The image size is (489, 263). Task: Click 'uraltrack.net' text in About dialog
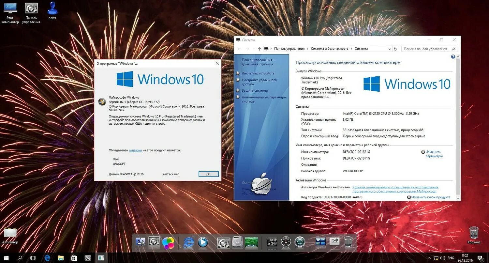[170, 174]
